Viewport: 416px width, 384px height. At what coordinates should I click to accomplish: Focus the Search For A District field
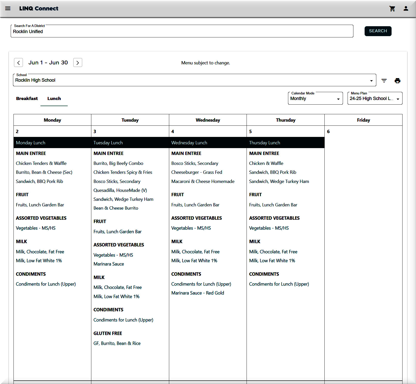pos(182,32)
